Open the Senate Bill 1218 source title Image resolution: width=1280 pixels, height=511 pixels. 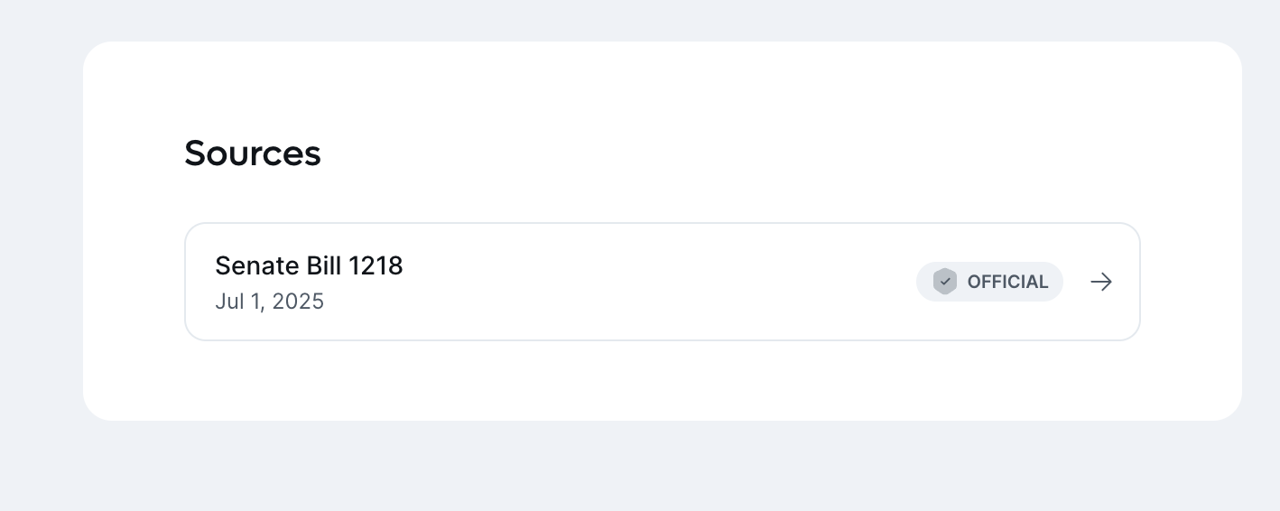point(309,265)
